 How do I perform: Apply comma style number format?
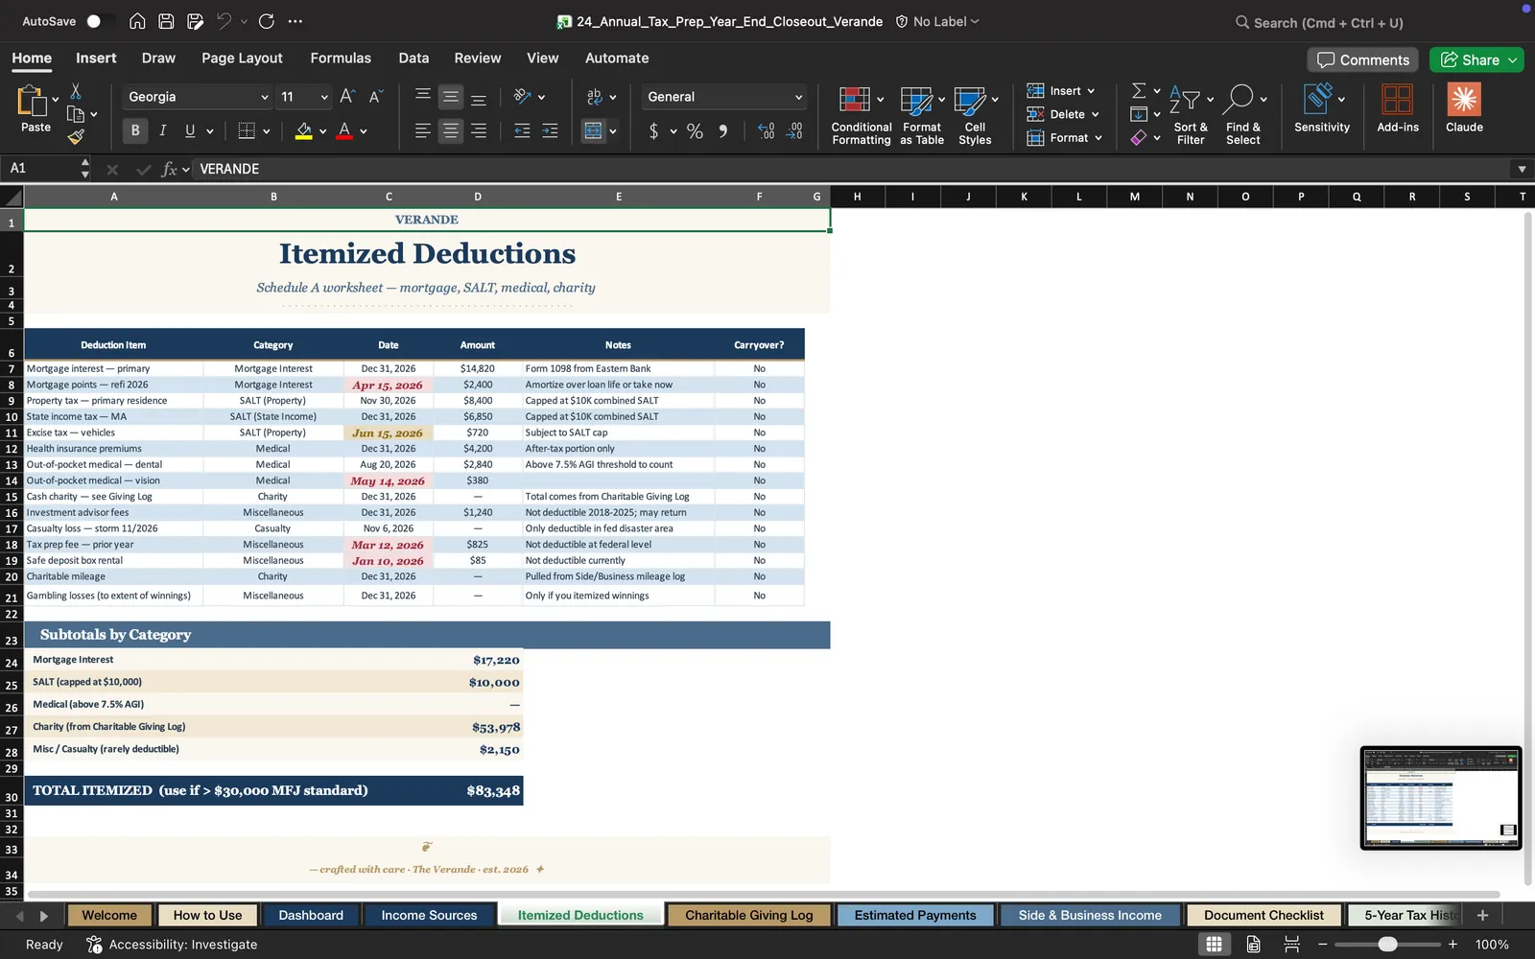722,130
